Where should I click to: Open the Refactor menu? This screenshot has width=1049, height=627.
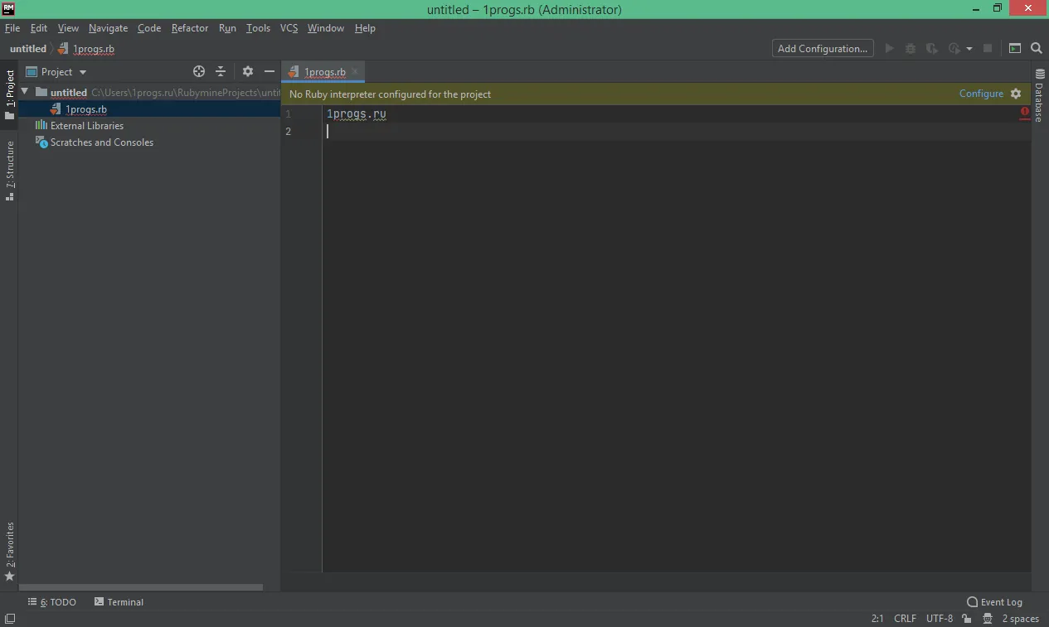190,28
